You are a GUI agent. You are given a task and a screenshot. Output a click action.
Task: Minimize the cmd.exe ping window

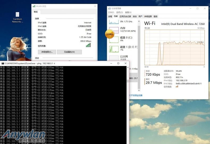pyautogui.click(x=111, y=63)
